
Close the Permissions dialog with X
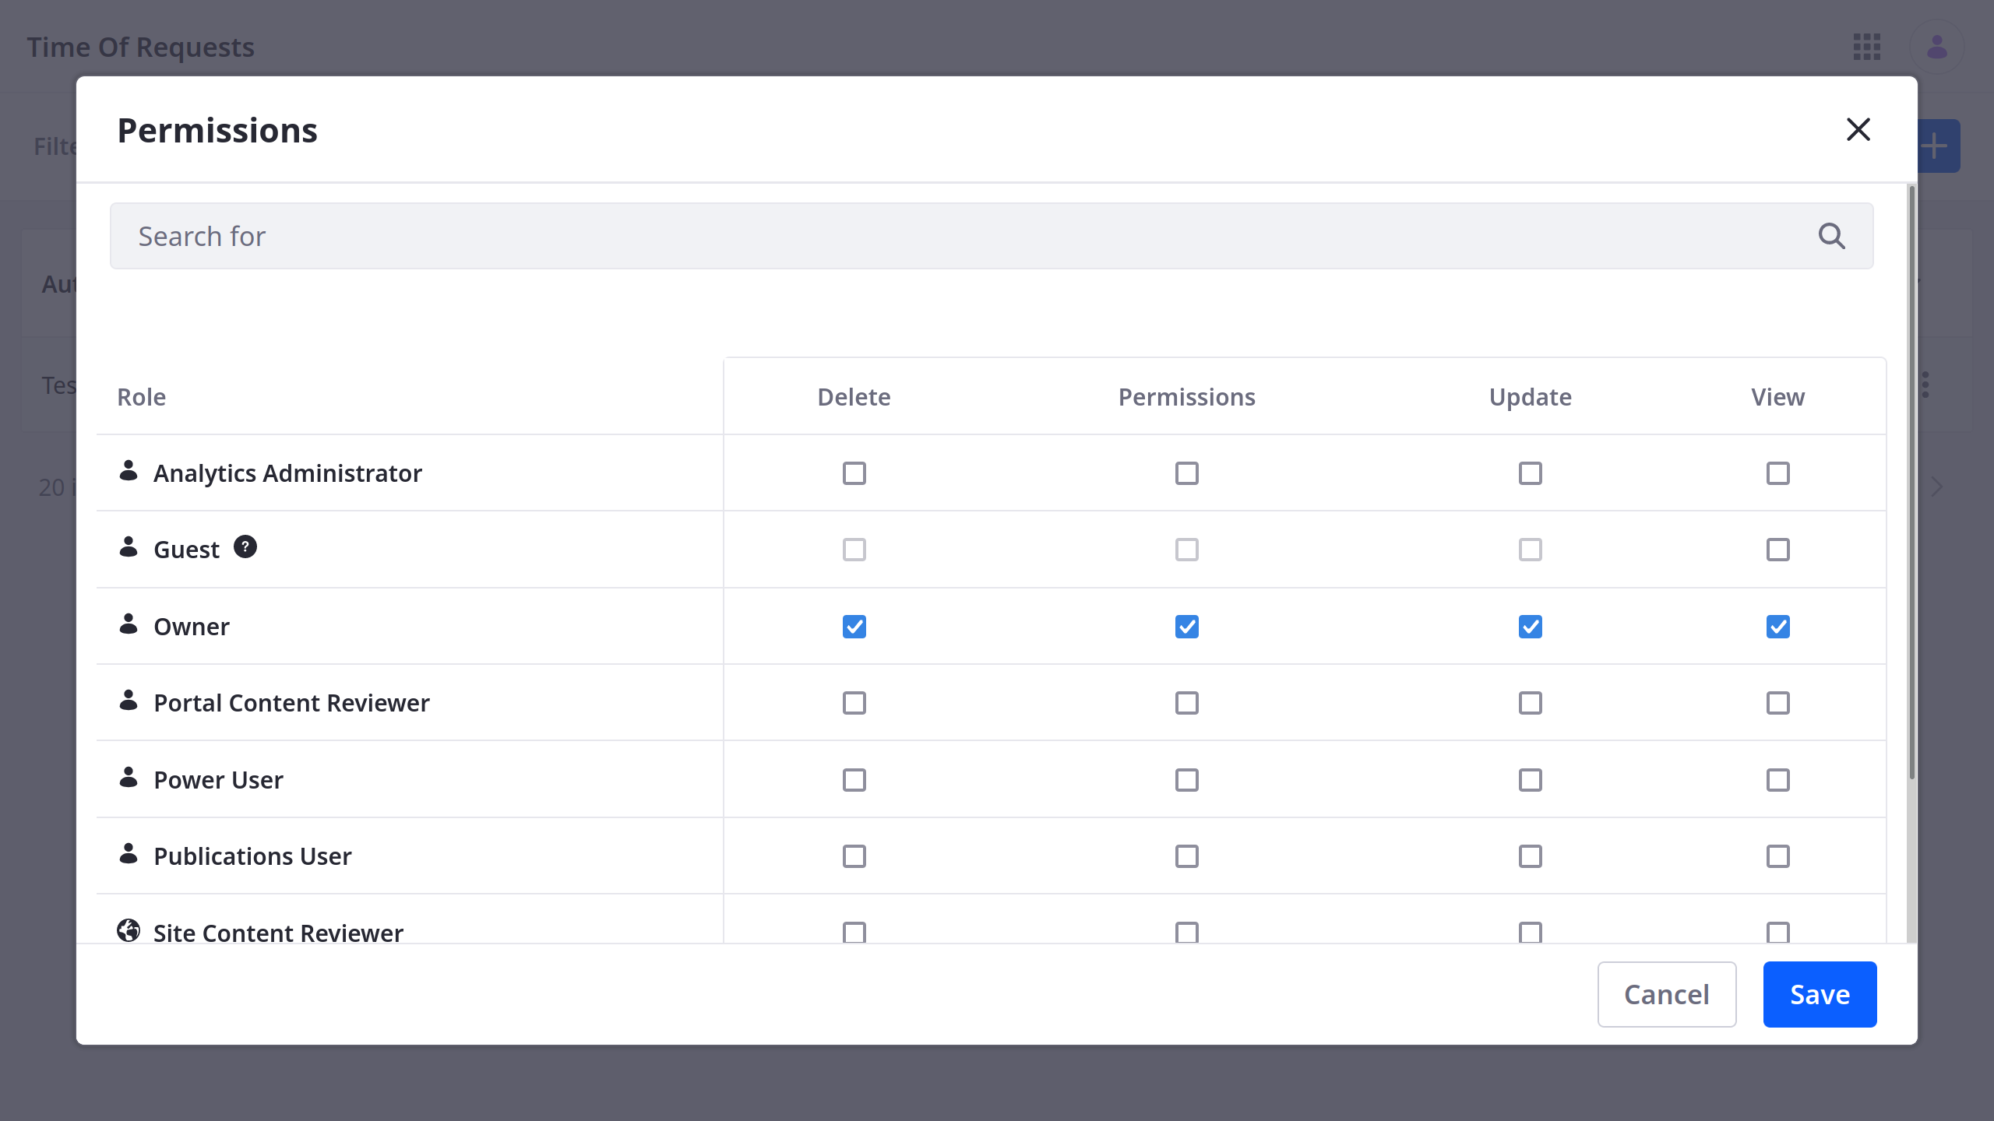1858,129
